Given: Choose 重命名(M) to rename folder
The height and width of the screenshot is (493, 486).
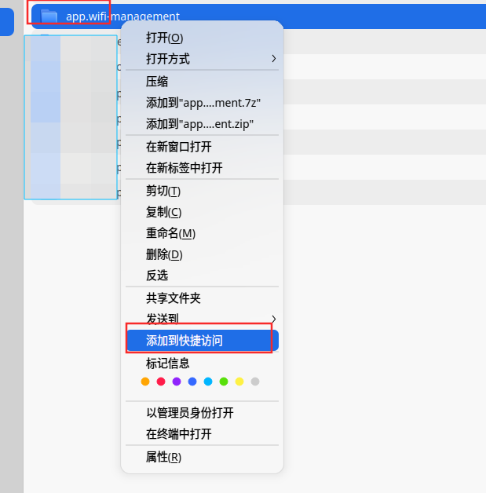Looking at the screenshot, I should tap(202, 233).
